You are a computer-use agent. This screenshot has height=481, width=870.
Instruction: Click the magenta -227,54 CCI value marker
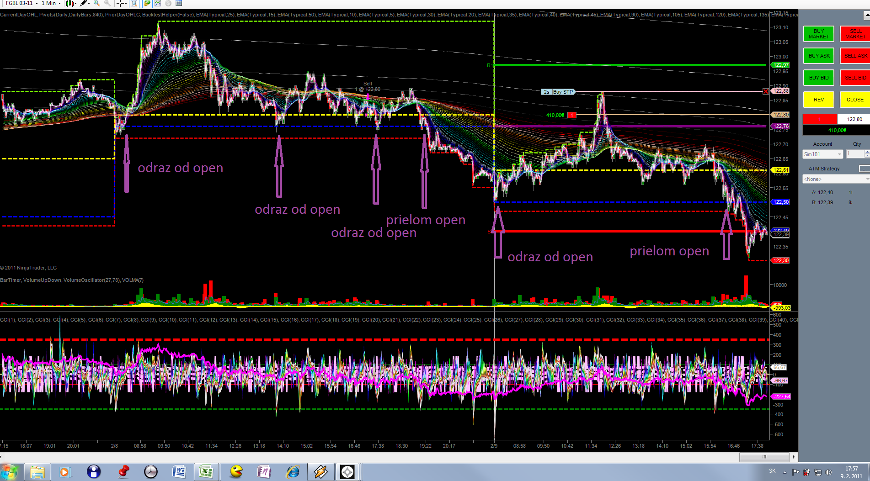(781, 396)
